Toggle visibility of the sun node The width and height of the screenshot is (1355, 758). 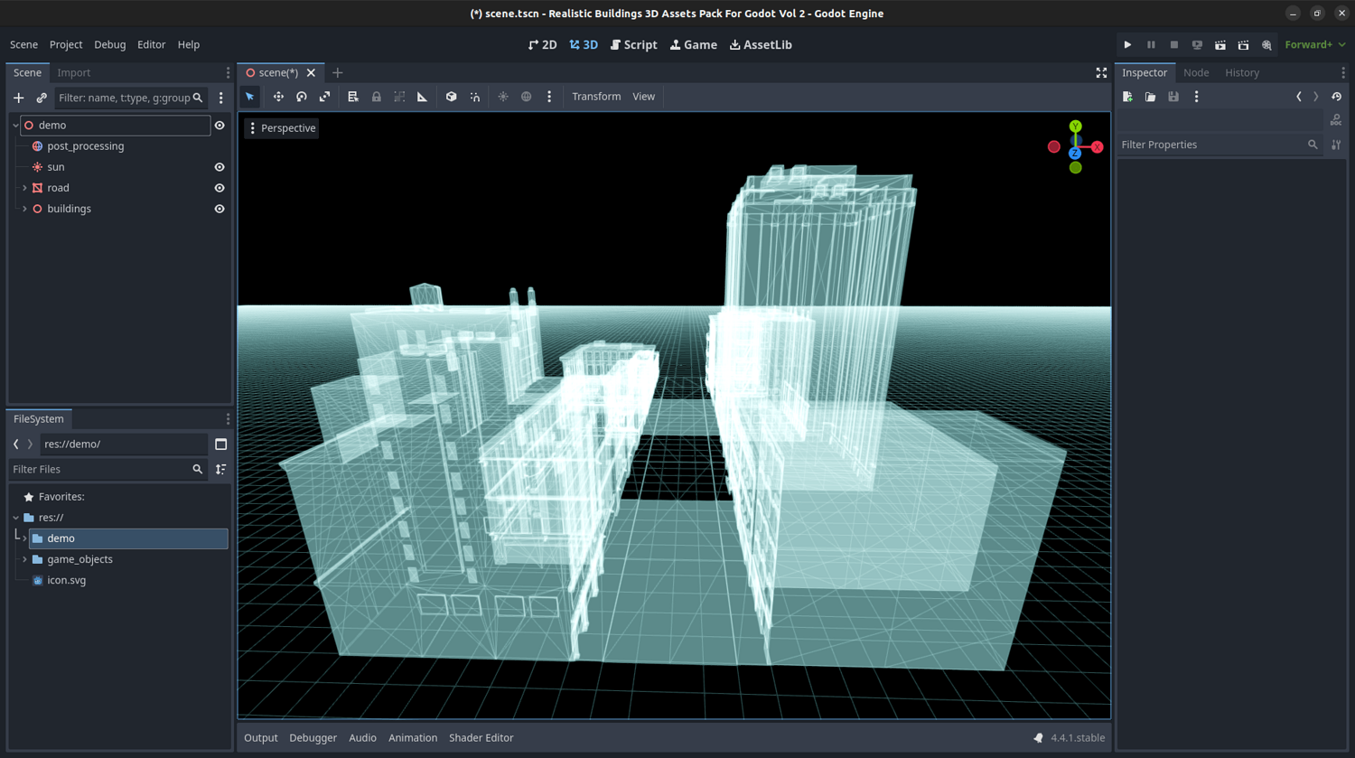[220, 167]
